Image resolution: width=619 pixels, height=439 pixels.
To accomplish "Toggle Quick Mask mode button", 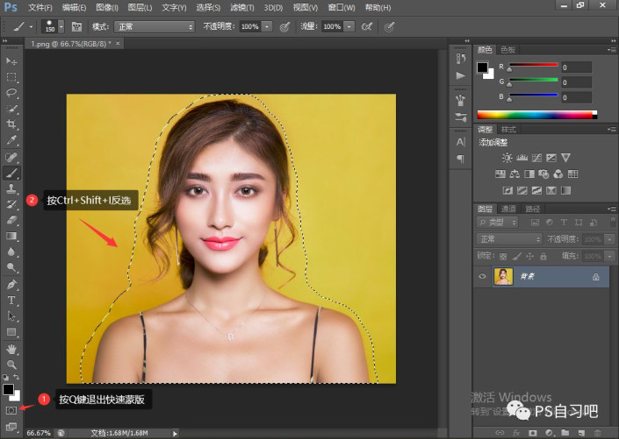I will pyautogui.click(x=11, y=410).
